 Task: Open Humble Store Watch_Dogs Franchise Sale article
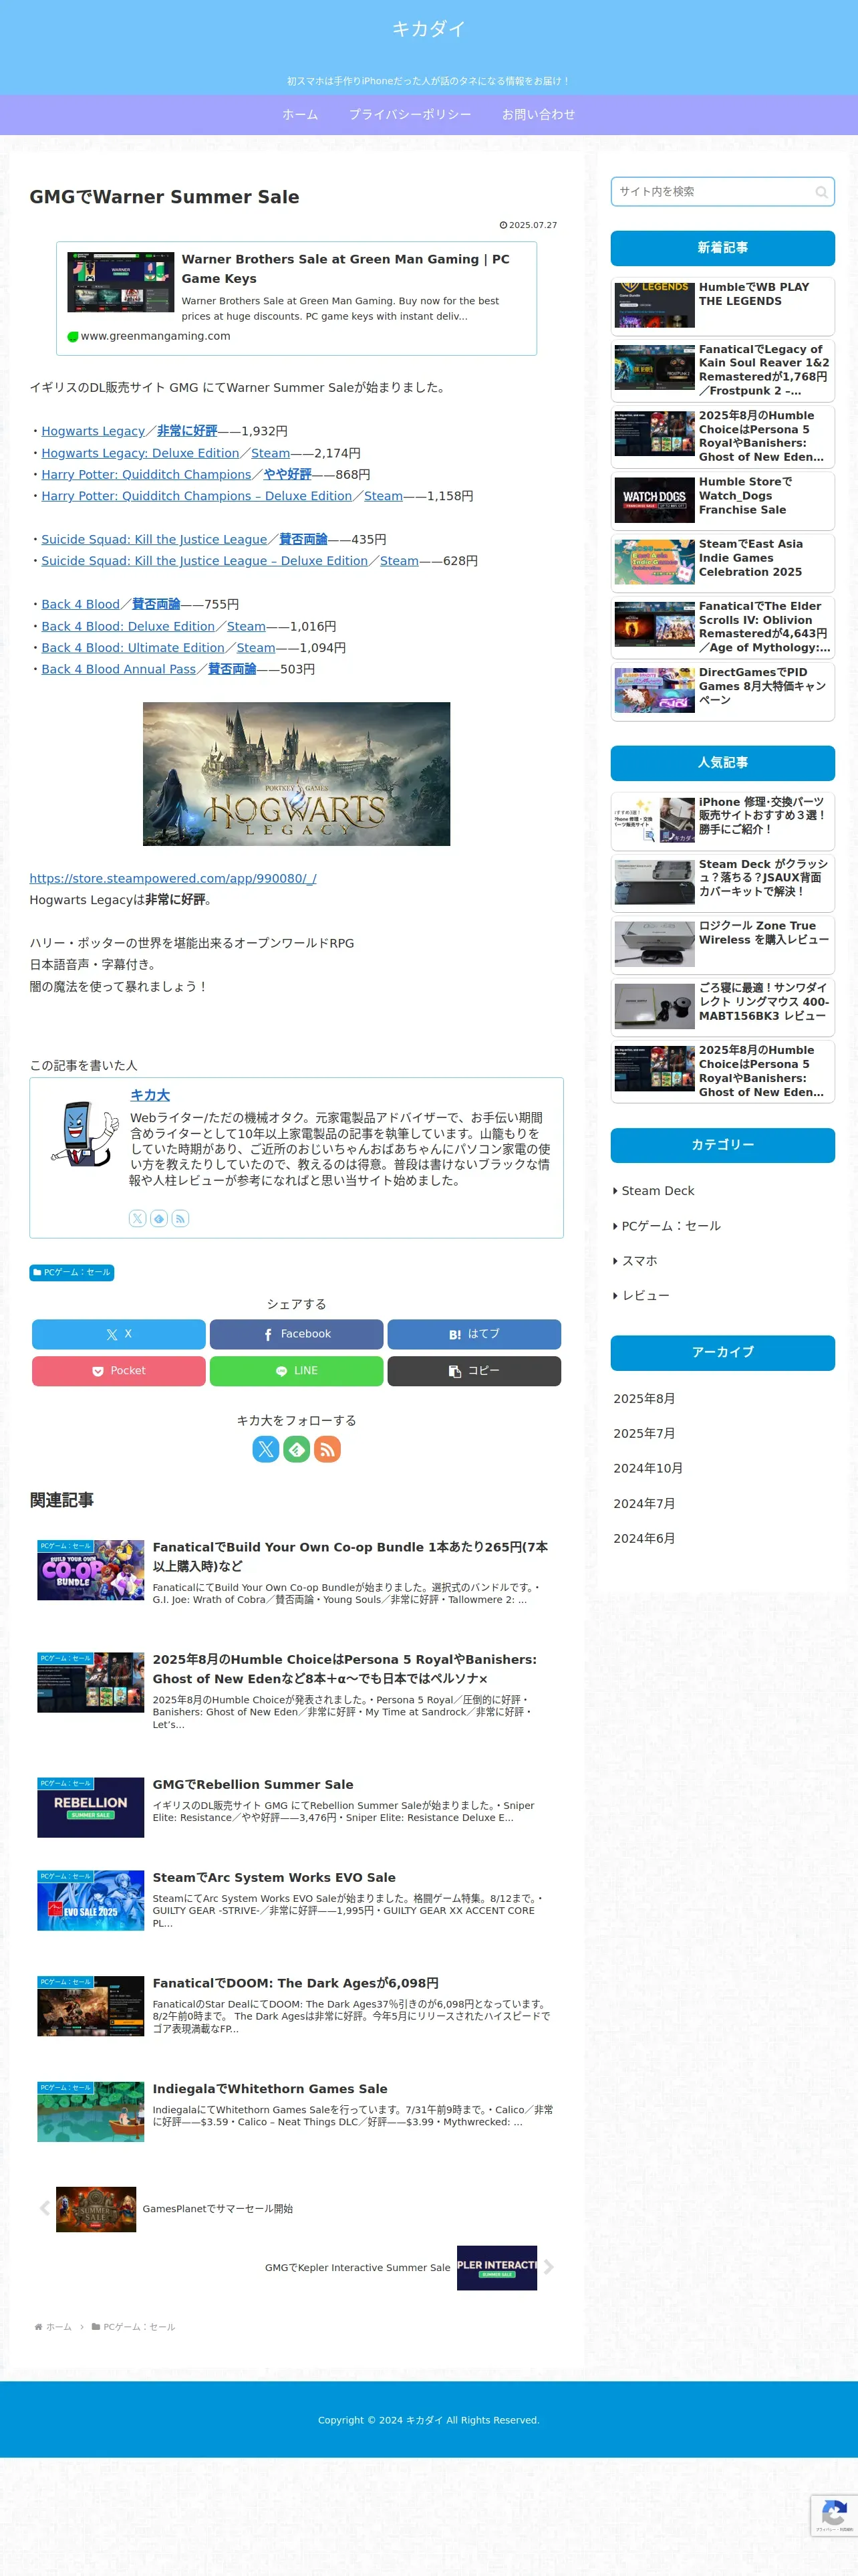[722, 501]
